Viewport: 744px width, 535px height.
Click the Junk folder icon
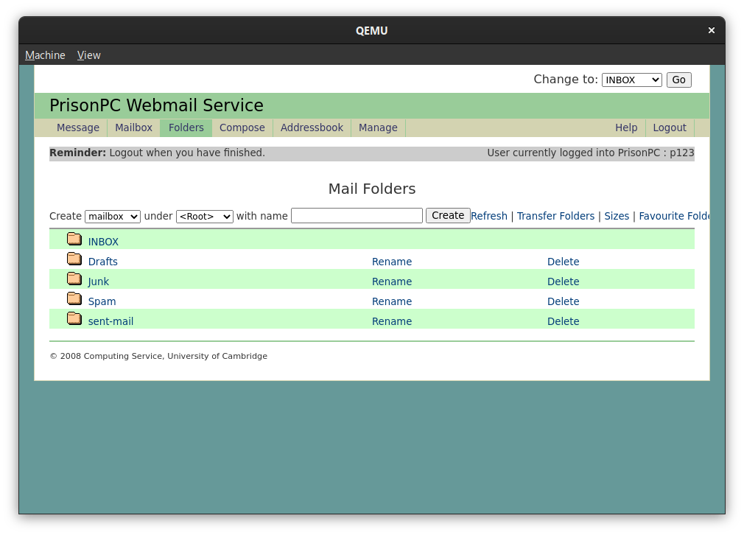click(74, 279)
